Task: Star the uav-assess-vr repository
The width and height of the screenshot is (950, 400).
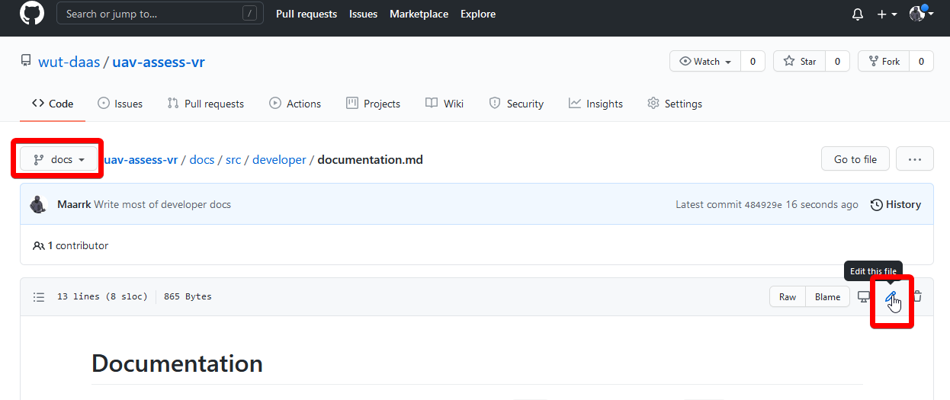Action: (800, 62)
